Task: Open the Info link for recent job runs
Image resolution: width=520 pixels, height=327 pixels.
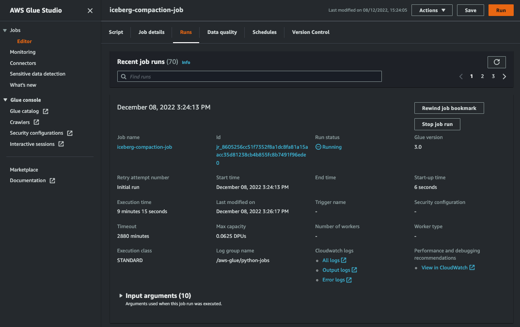Action: pyautogui.click(x=186, y=62)
